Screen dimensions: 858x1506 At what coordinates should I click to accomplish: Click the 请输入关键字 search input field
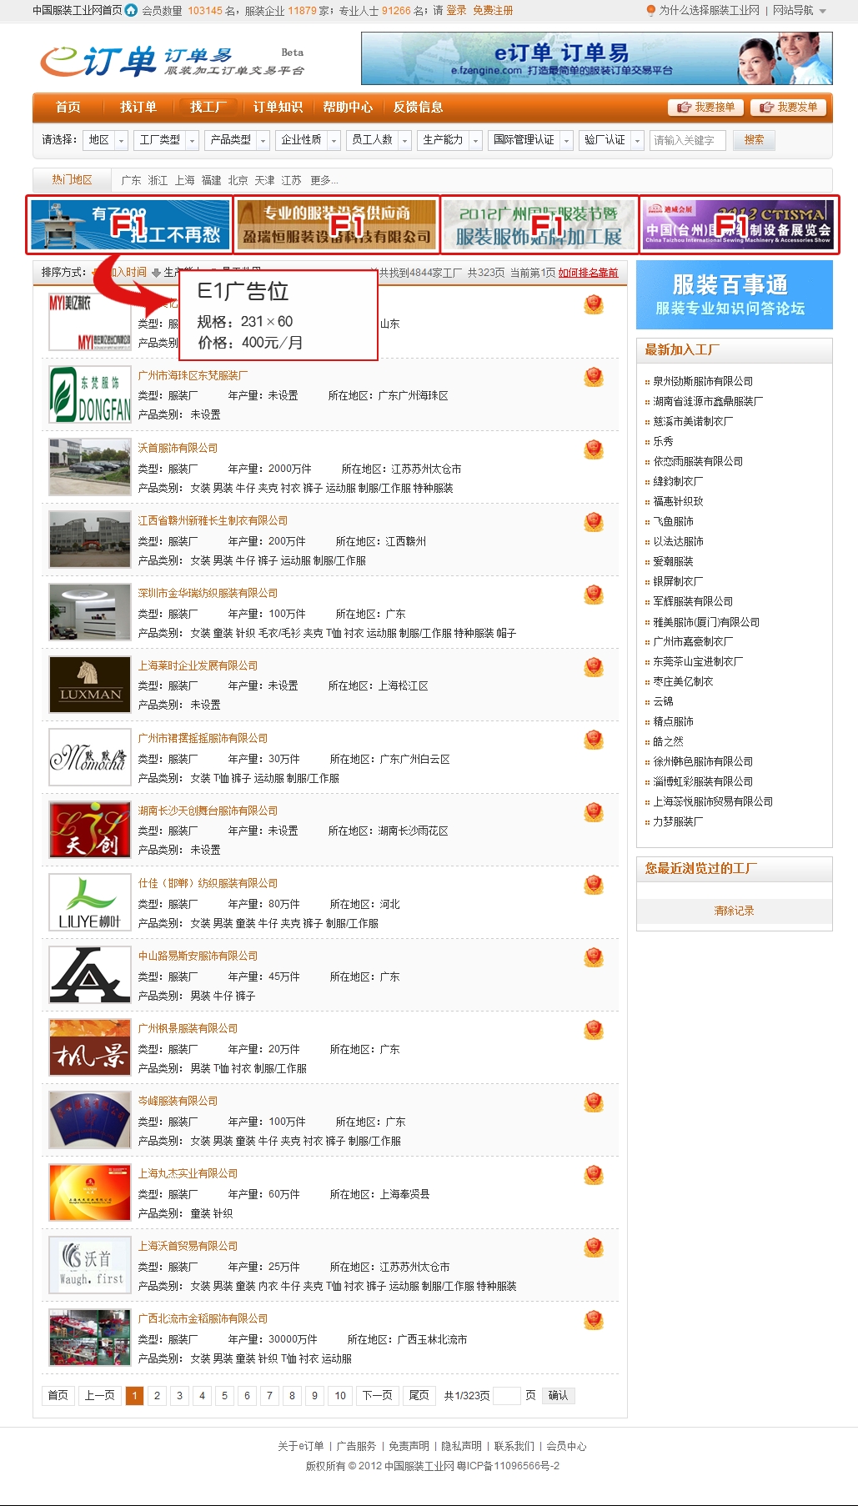[x=687, y=140]
